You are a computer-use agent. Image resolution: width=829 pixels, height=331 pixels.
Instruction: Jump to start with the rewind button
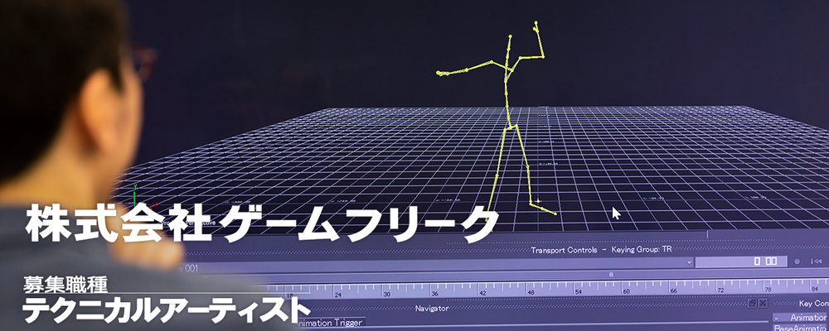[x=816, y=261]
